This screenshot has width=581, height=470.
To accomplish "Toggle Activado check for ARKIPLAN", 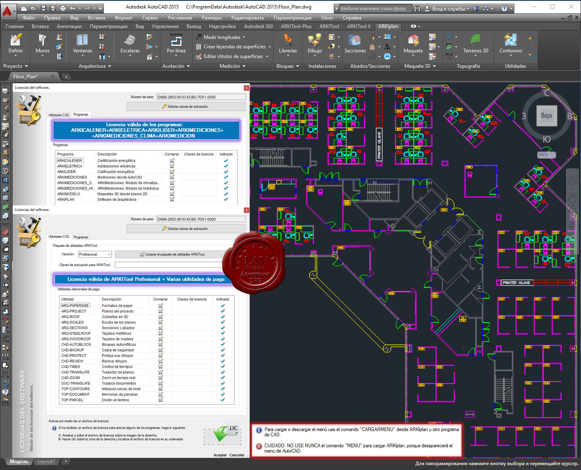I will point(226,199).
